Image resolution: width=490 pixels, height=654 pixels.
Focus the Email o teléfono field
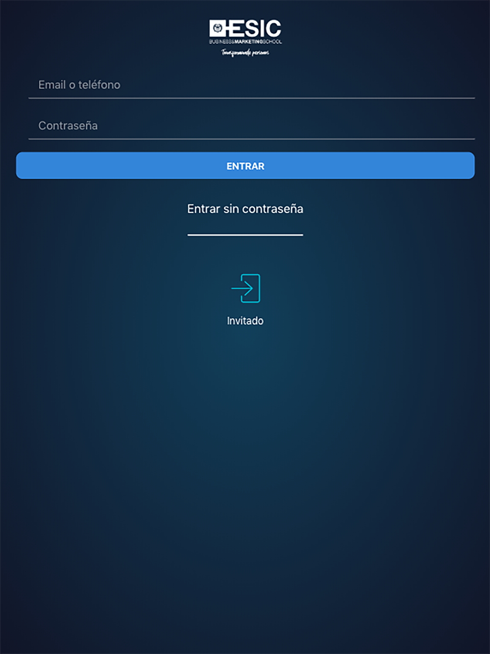point(252,85)
